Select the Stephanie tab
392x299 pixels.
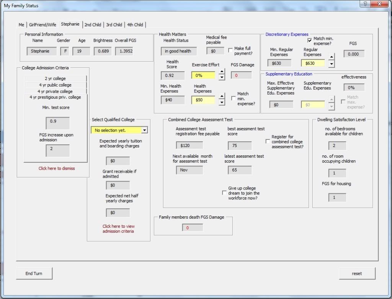tap(70, 24)
